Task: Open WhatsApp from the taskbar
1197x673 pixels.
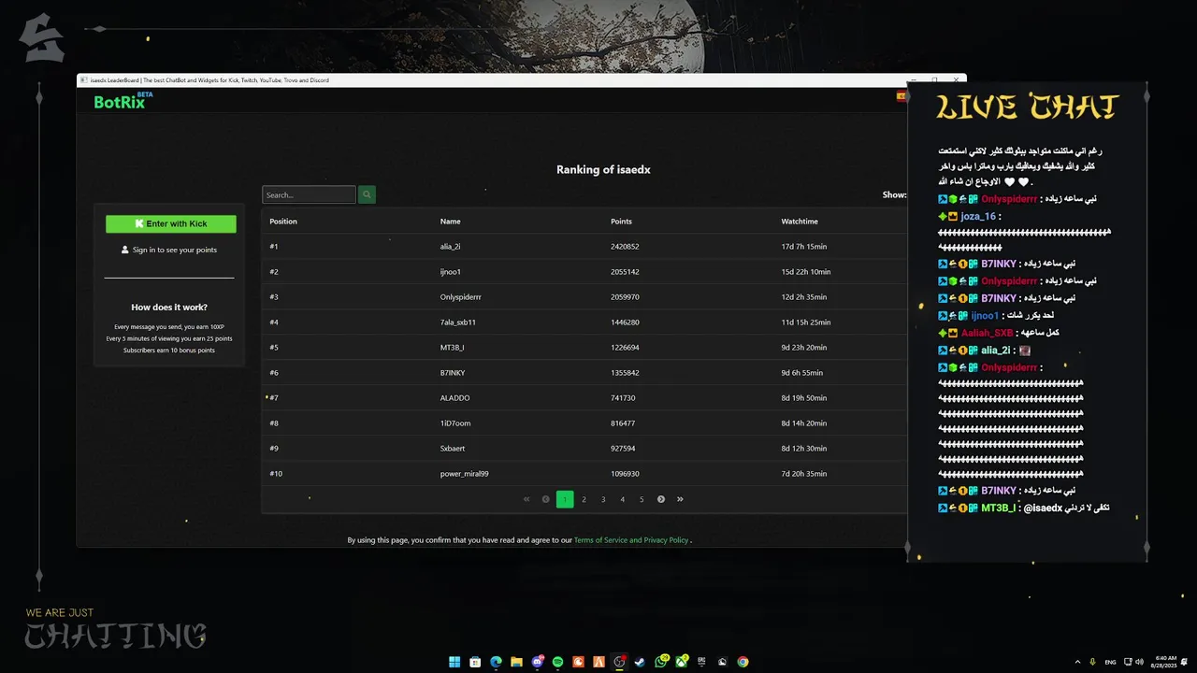Action: (x=661, y=662)
